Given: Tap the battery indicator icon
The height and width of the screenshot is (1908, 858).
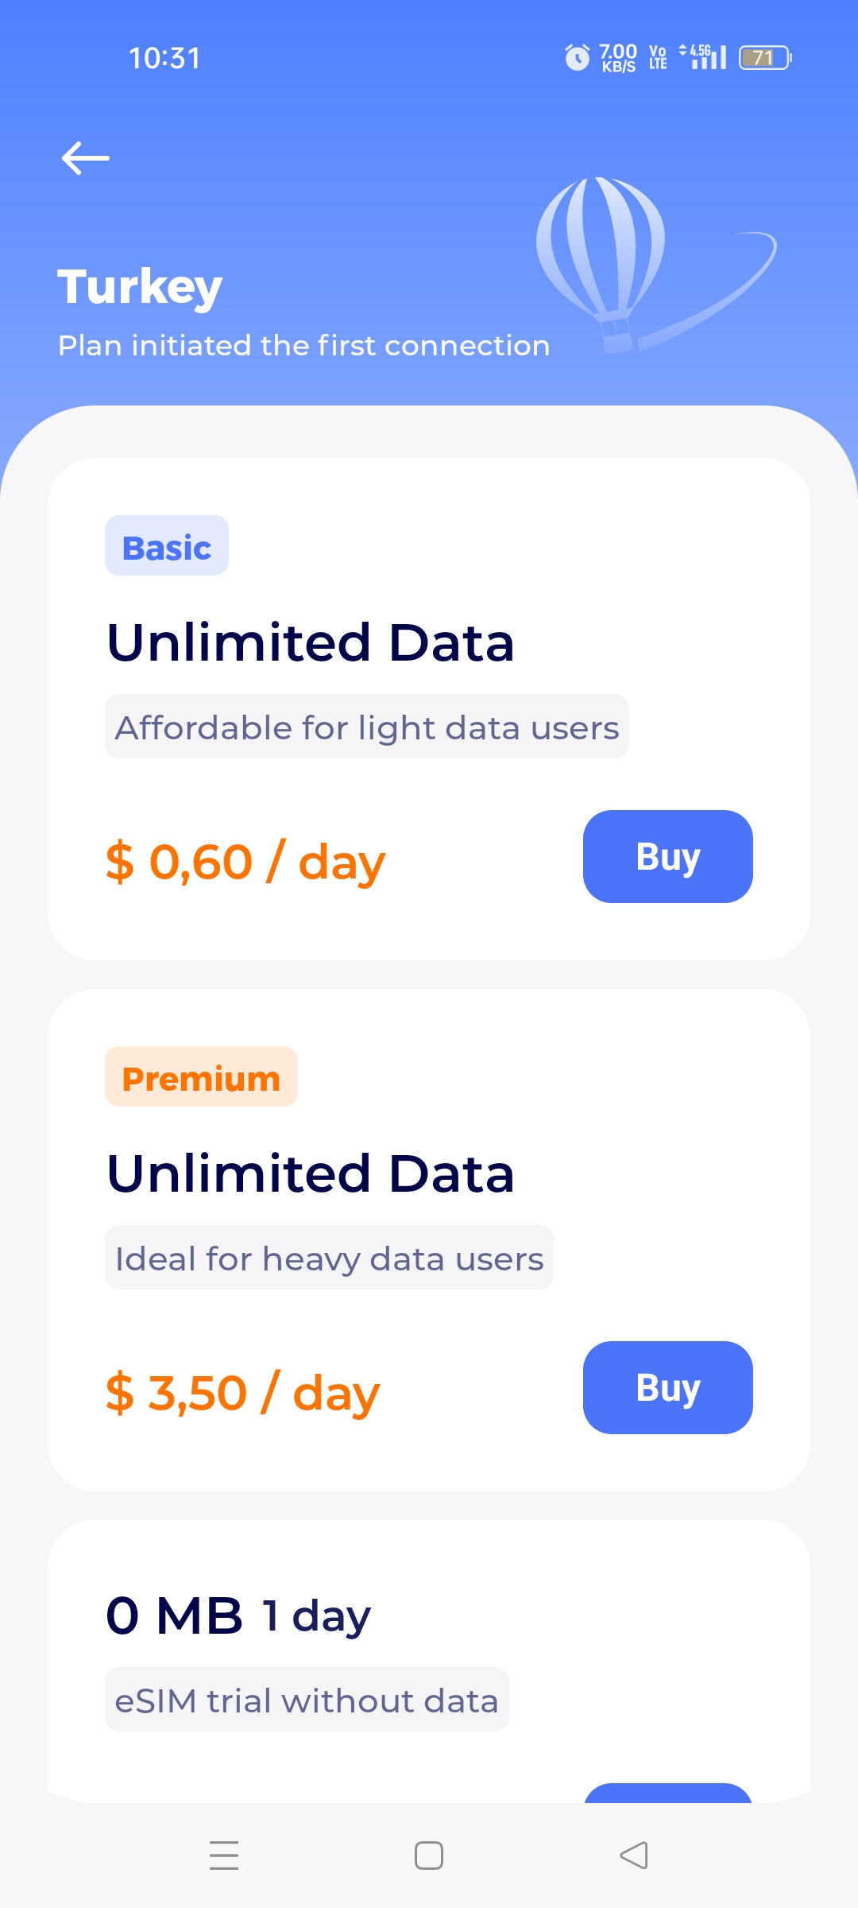Looking at the screenshot, I should [x=765, y=57].
